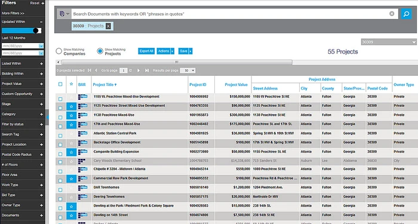Open the document type search icon dropdown

[64, 14]
